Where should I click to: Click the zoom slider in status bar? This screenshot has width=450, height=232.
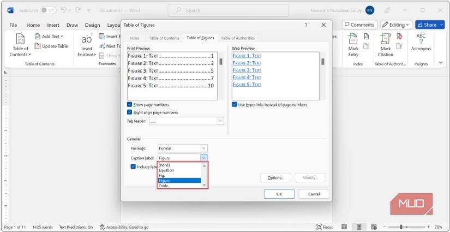pyautogui.click(x=401, y=227)
